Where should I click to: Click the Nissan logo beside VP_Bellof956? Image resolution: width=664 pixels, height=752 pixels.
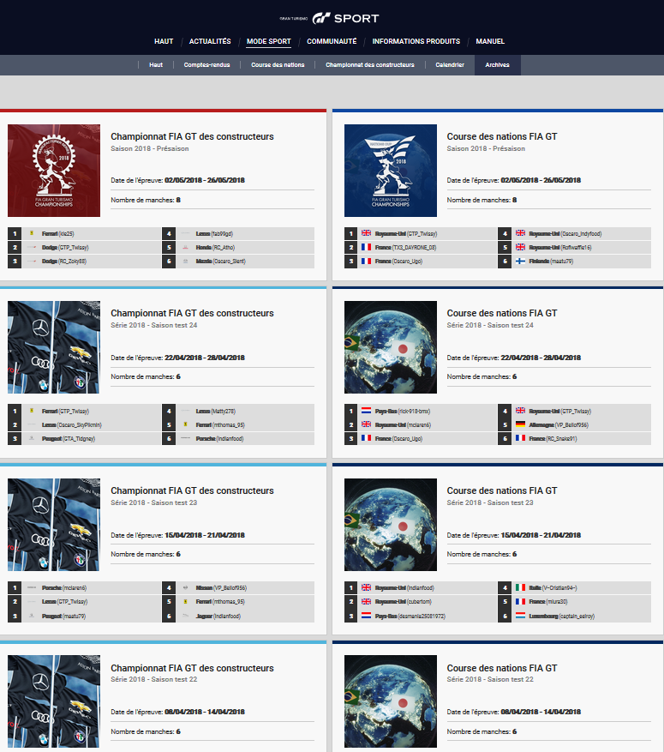(185, 587)
